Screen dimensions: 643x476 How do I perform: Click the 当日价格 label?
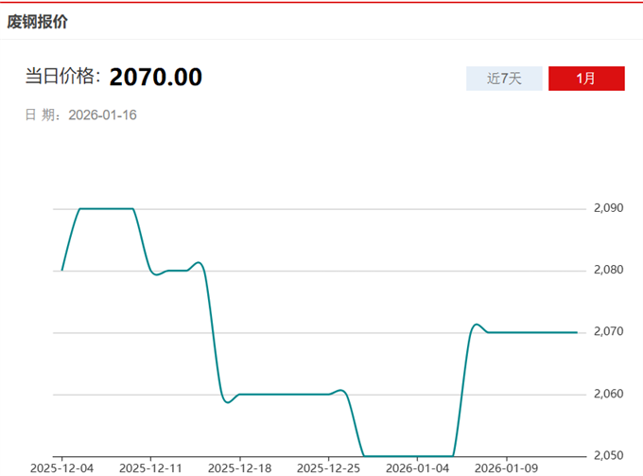[62, 77]
